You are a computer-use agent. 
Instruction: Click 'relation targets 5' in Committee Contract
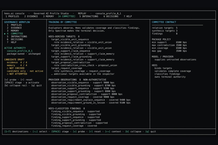165,28
